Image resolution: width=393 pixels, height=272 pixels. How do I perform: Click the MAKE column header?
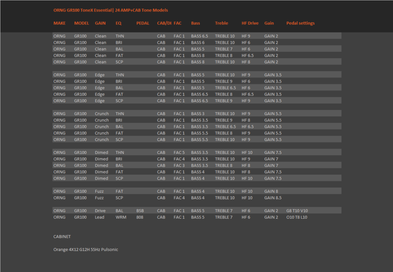pyautogui.click(x=59, y=23)
